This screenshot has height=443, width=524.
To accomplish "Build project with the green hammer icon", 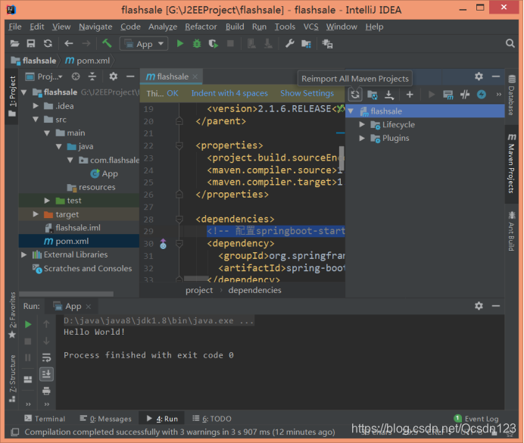I will 107,44.
